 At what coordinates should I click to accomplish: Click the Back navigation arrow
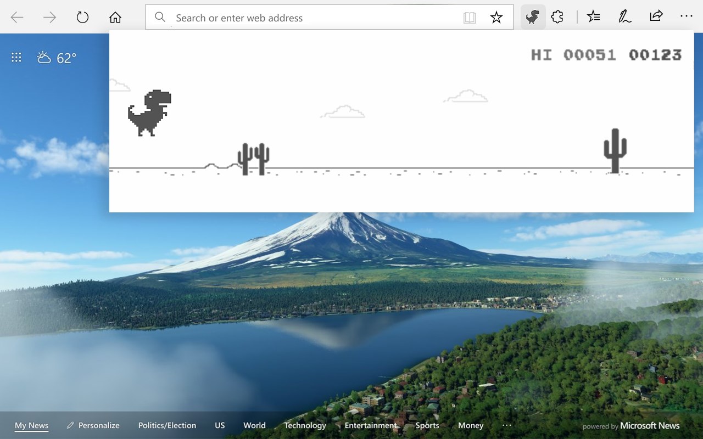click(x=17, y=18)
